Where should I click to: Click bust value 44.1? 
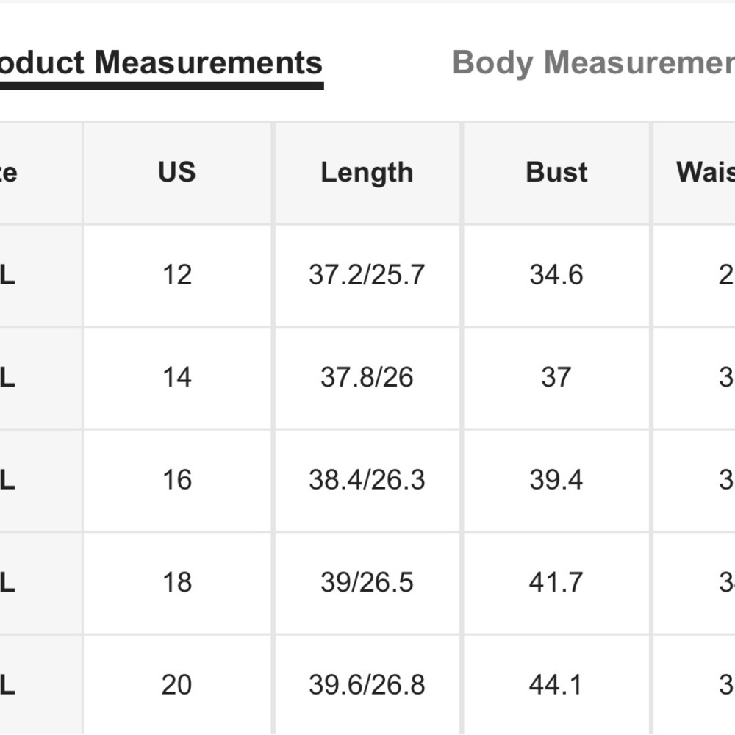tap(556, 685)
